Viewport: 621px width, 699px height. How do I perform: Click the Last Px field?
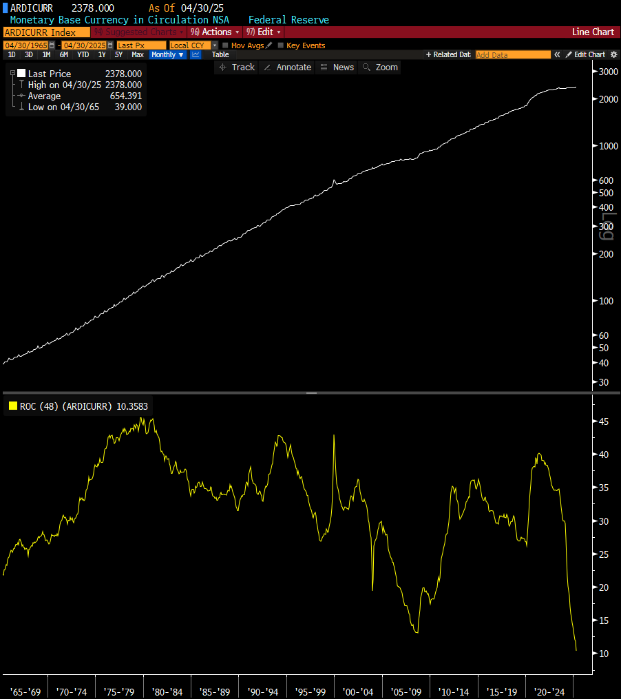141,45
